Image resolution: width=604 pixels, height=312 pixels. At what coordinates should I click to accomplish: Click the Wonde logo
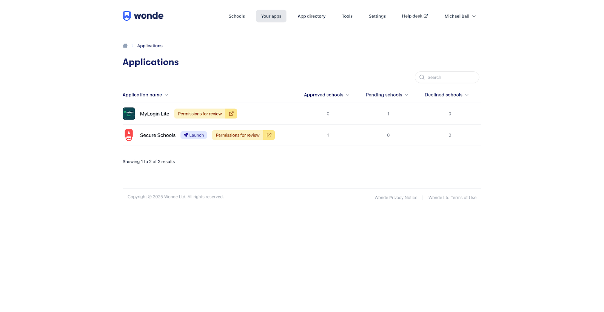(143, 16)
